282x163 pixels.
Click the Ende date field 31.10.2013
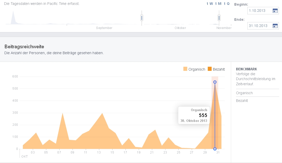(x=259, y=26)
